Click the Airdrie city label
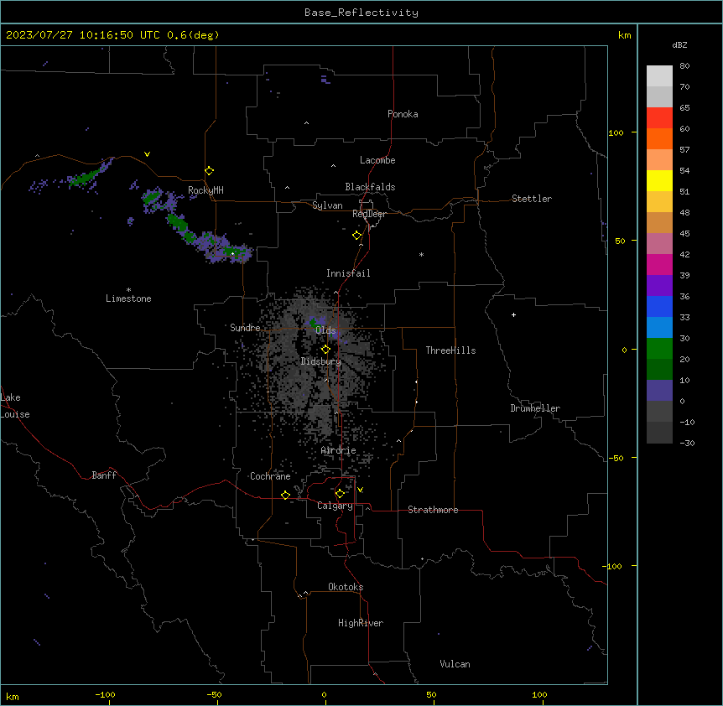723x706 pixels. 338,450
